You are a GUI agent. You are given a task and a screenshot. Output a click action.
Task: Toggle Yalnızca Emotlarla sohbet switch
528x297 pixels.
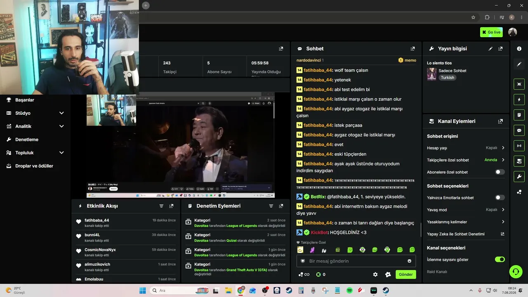(500, 198)
